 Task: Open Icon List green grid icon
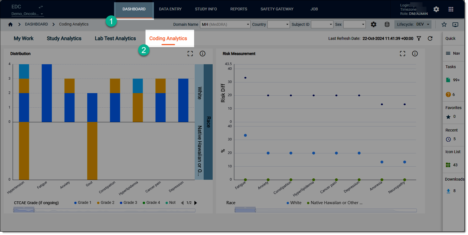click(448, 165)
